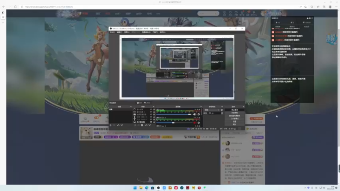Screen dimensions: 340x191
Task: Lock the 视频采集设备 source
Action: point(154,115)
